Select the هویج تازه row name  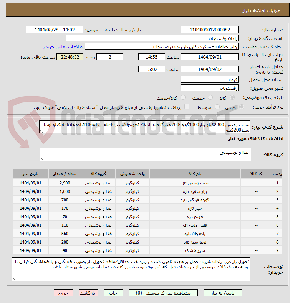[x=195, y=217]
